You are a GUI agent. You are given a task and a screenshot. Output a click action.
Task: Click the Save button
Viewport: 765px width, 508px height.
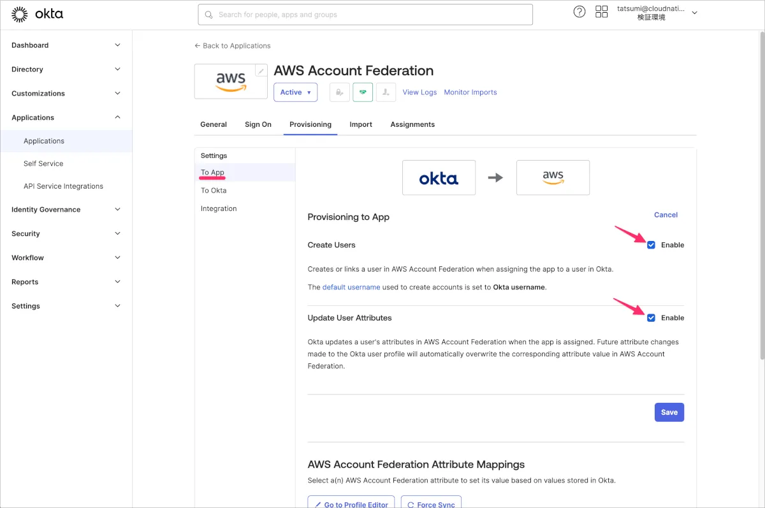pos(669,412)
